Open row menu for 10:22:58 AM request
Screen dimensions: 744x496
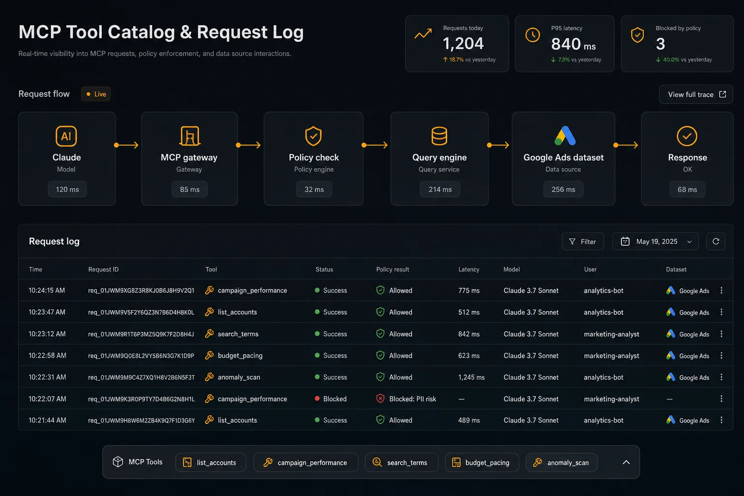coord(721,356)
